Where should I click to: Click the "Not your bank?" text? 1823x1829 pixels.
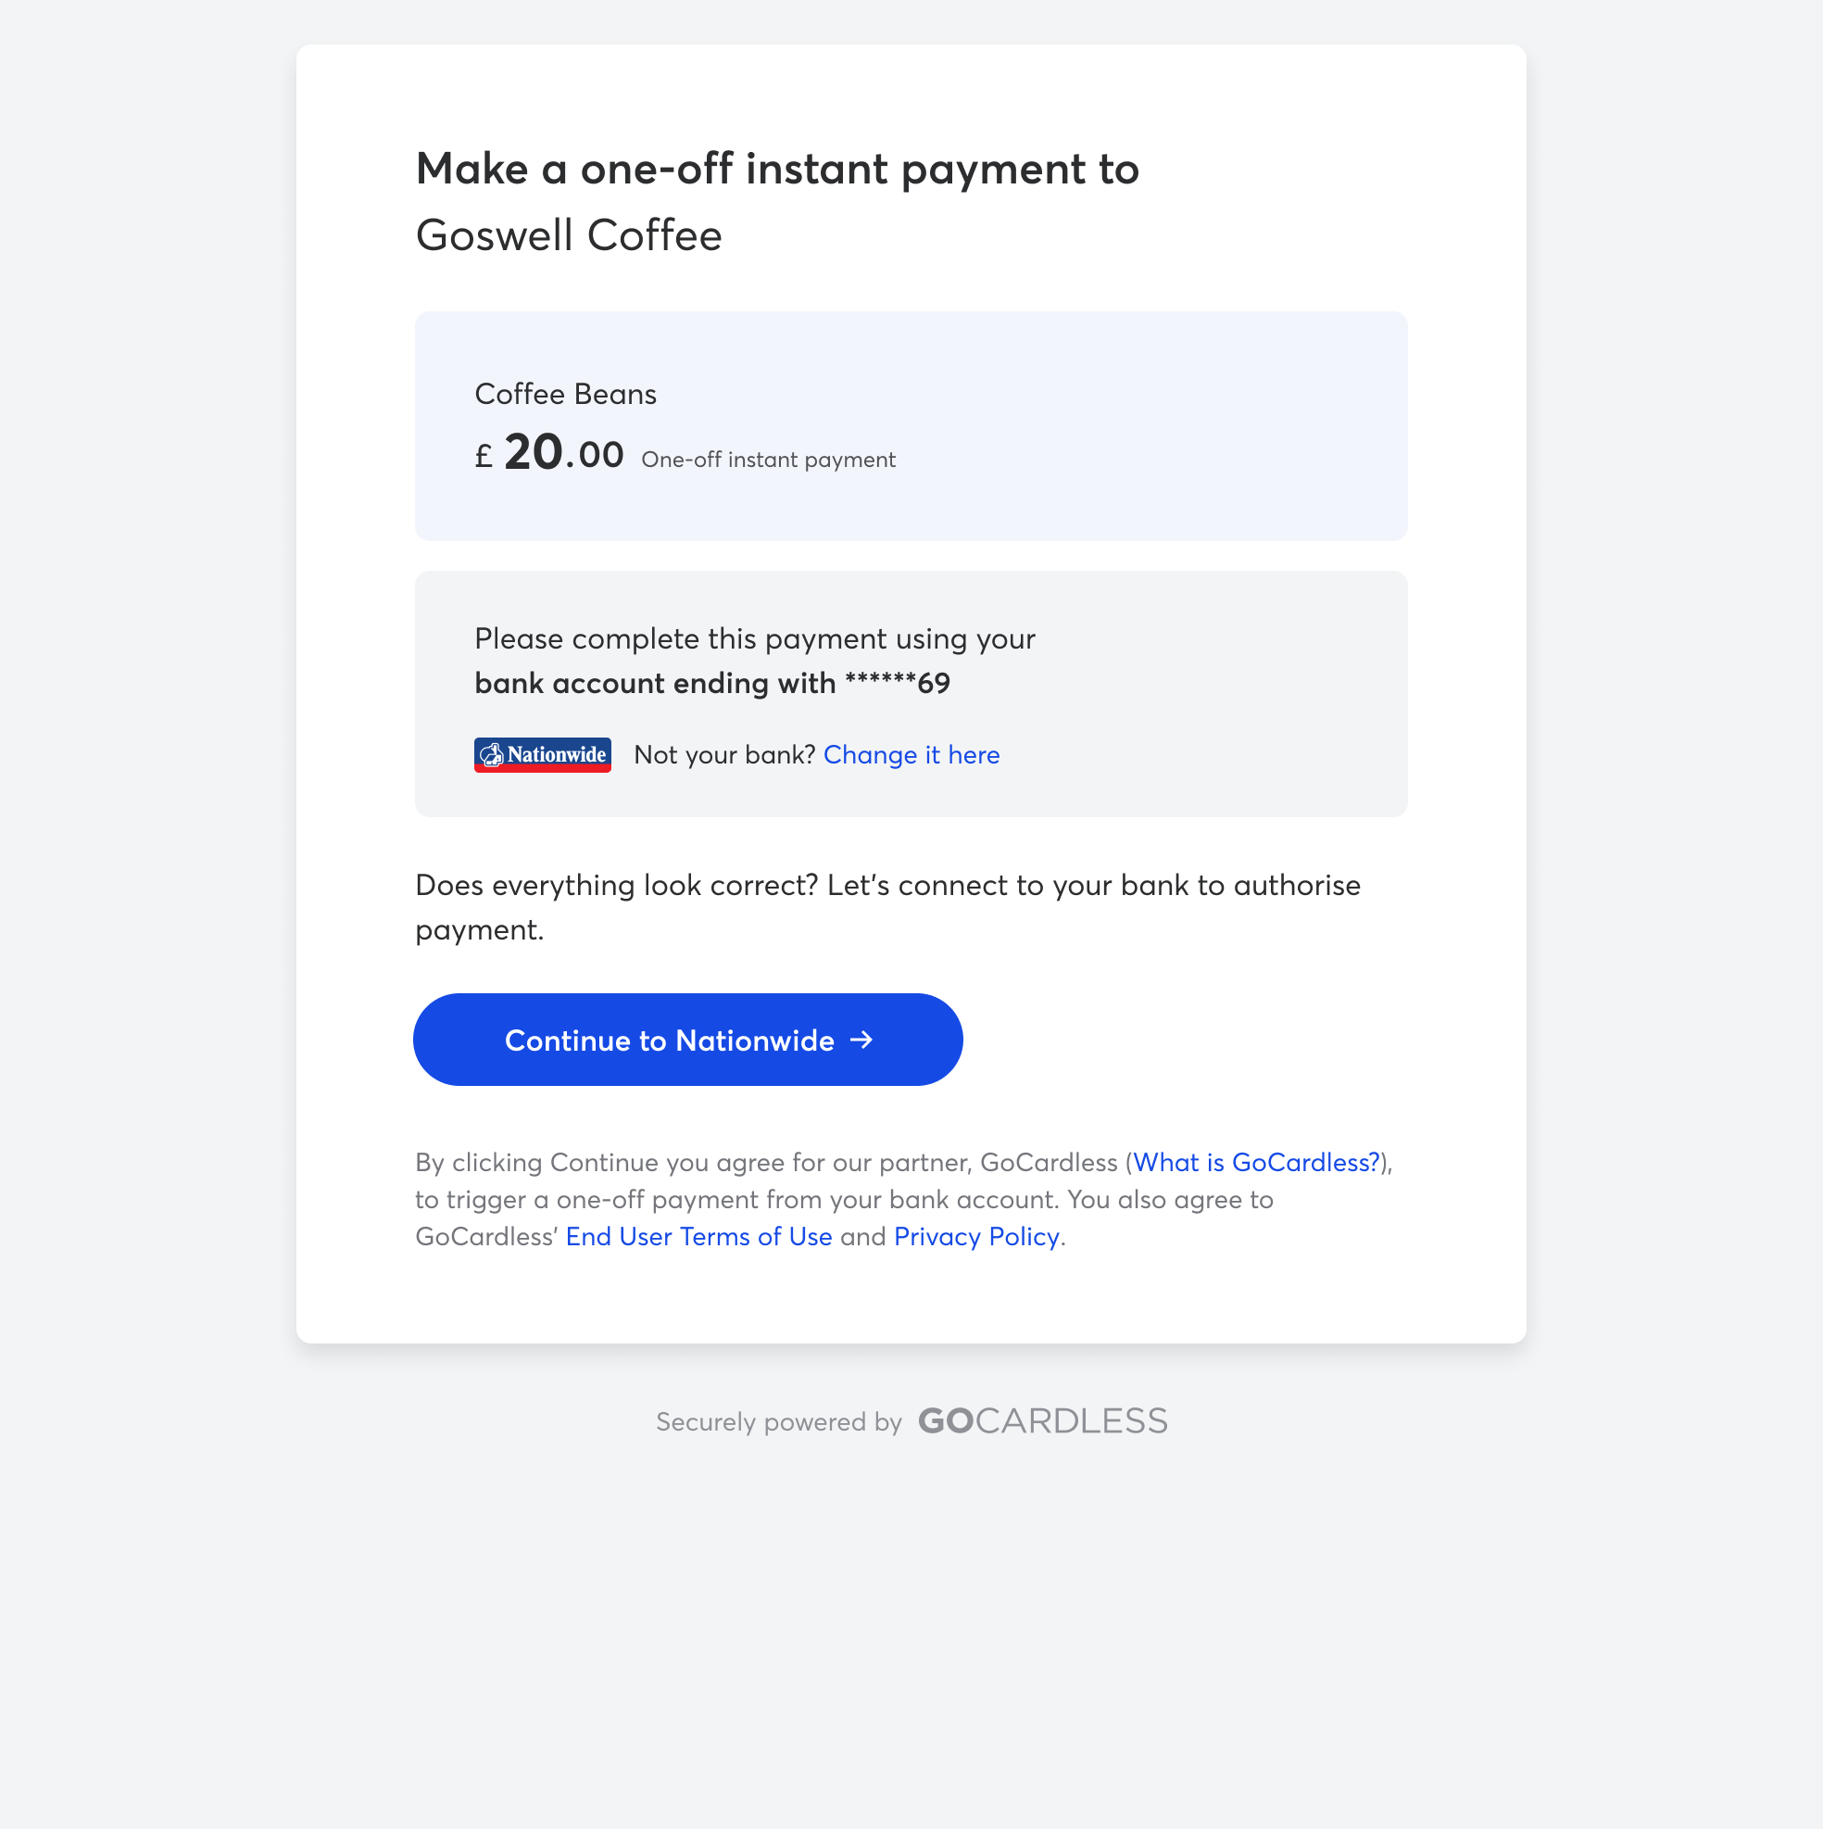pos(724,754)
